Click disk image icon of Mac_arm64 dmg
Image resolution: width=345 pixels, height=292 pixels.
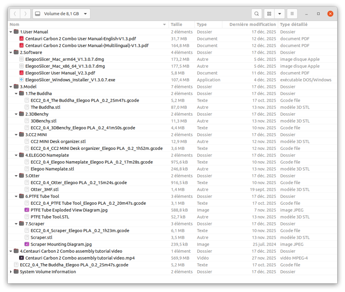pos(21,59)
